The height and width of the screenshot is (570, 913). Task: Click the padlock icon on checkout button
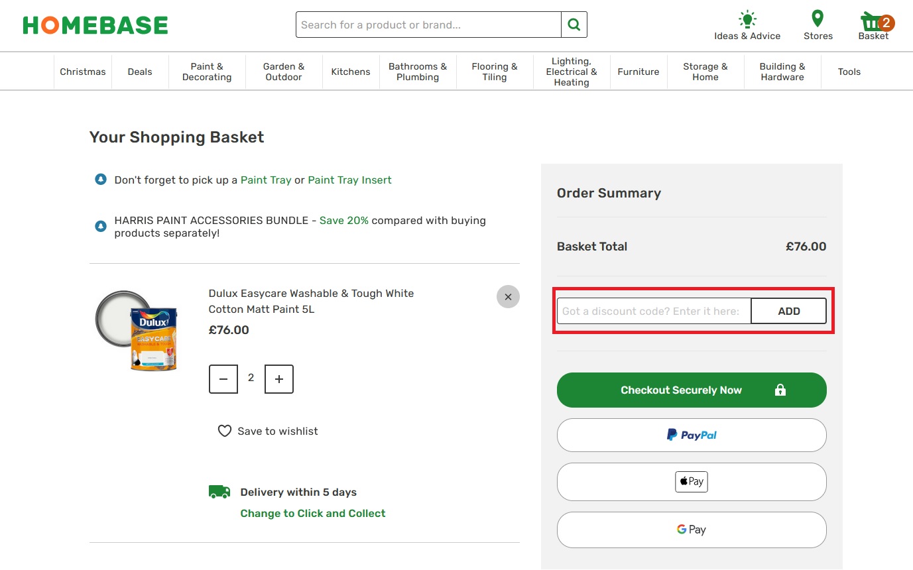780,390
